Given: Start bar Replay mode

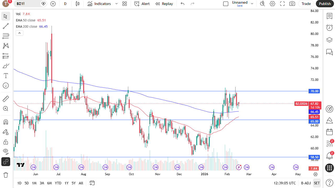Looking at the screenshot, I should tap(164, 4).
